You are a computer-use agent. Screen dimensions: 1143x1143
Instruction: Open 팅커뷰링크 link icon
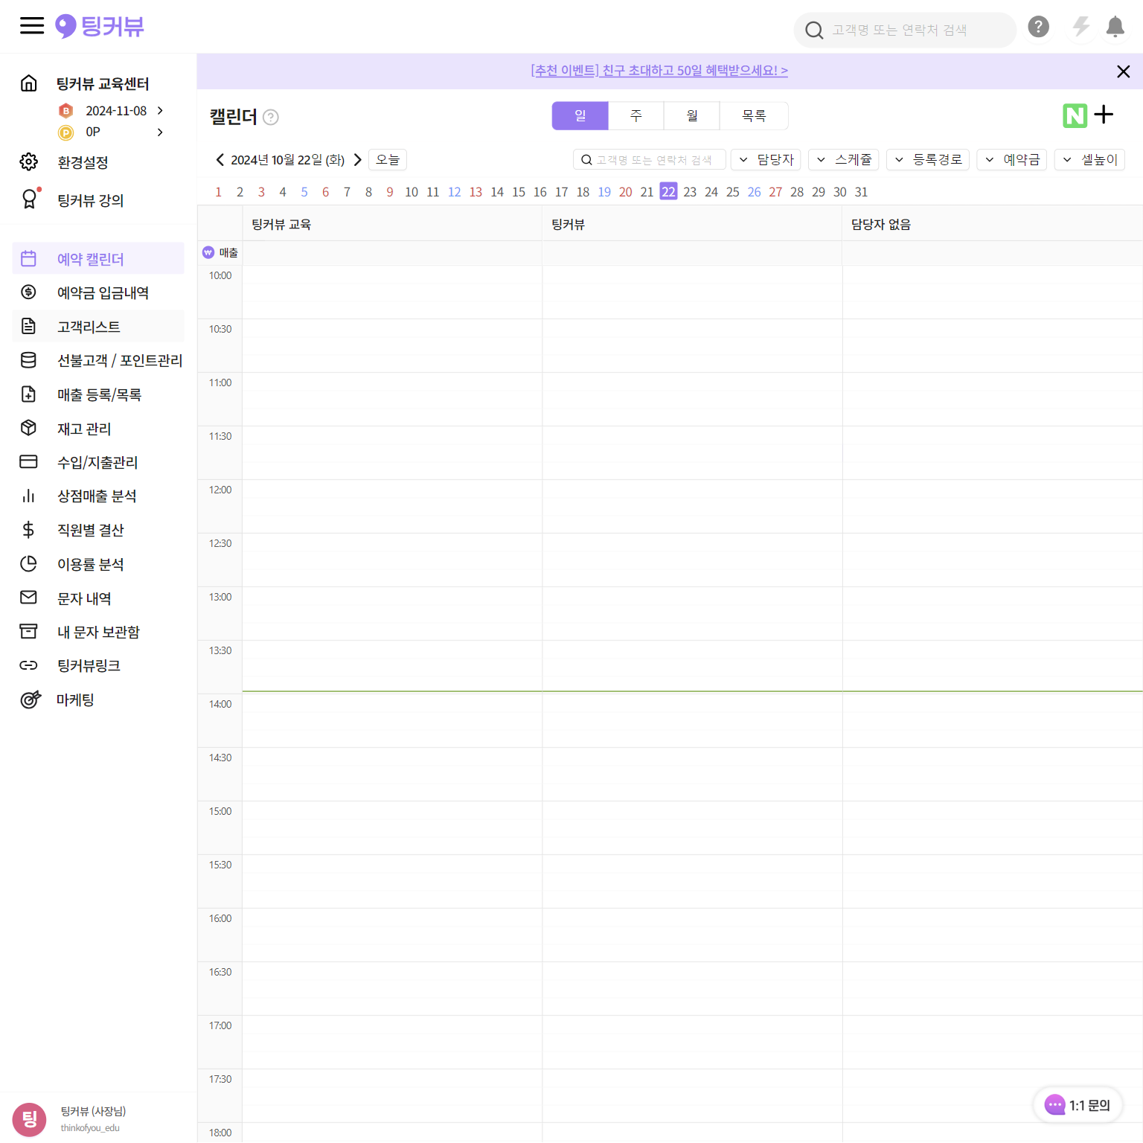coord(29,665)
